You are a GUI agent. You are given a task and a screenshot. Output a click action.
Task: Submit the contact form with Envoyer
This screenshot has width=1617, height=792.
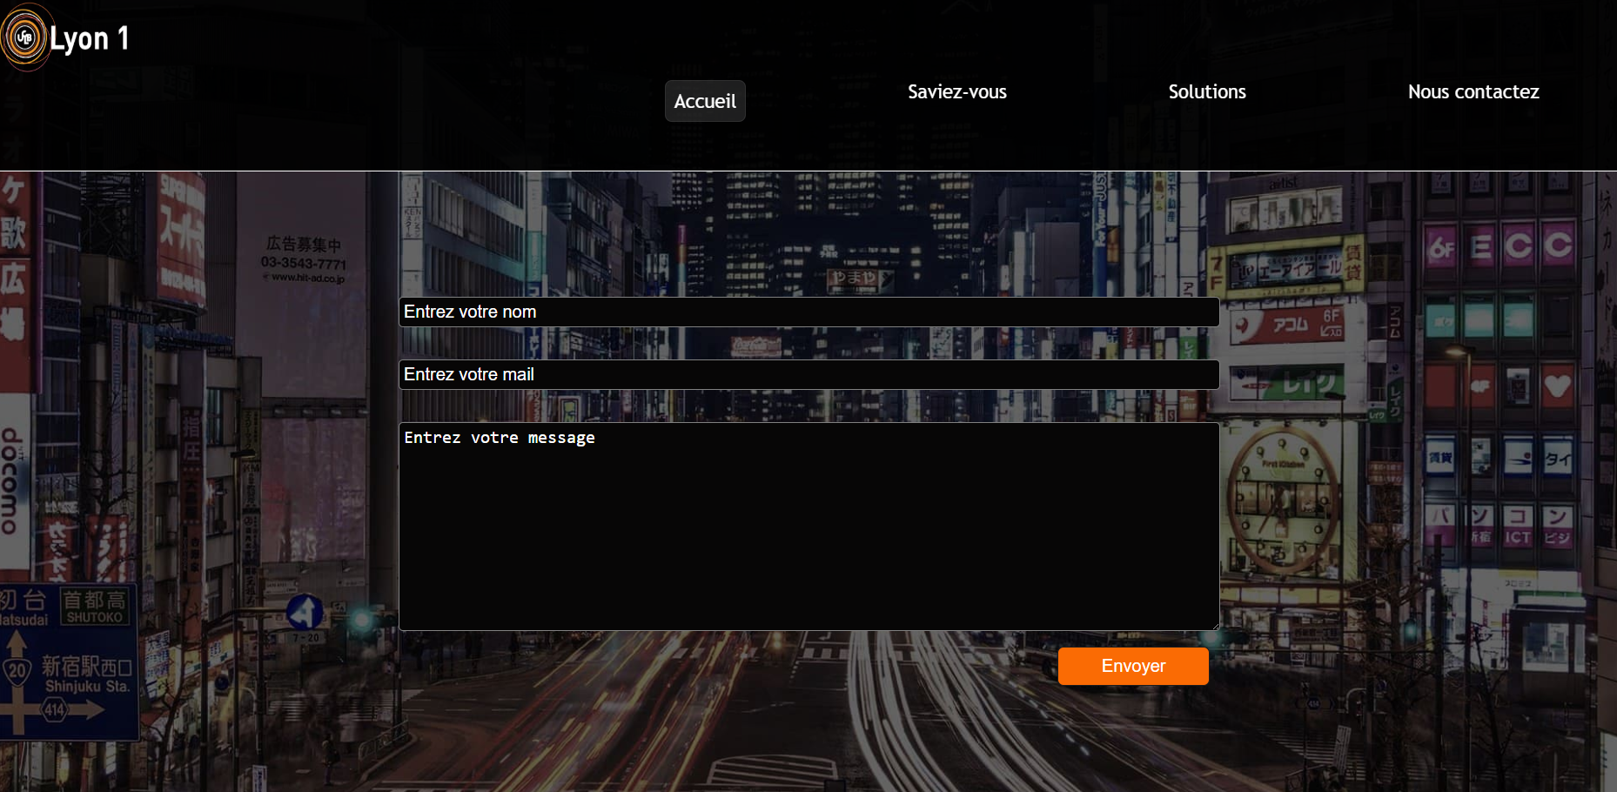(1132, 666)
